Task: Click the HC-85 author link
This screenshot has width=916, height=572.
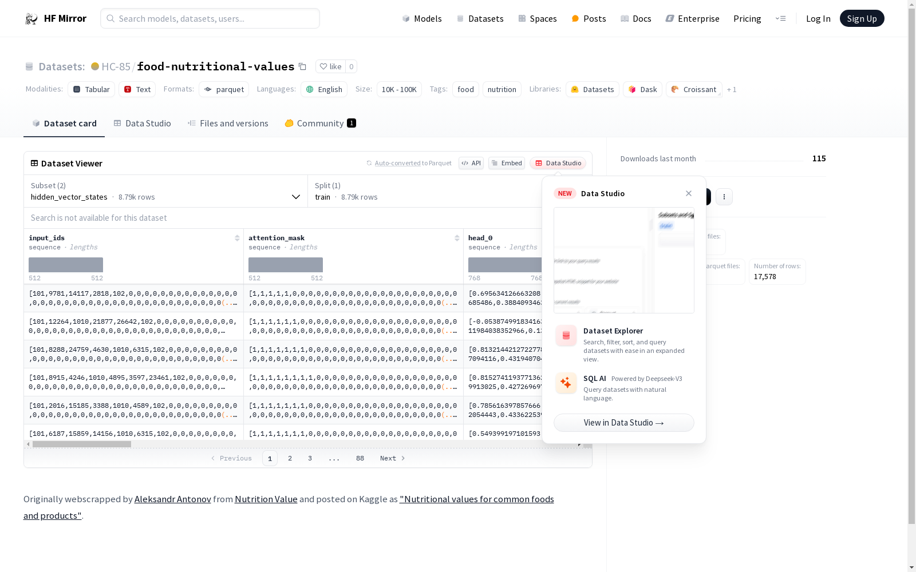Action: pyautogui.click(x=116, y=66)
